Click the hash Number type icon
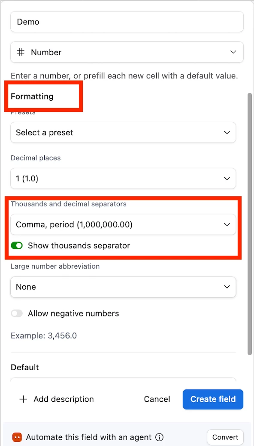The image size is (254, 446). tap(21, 52)
